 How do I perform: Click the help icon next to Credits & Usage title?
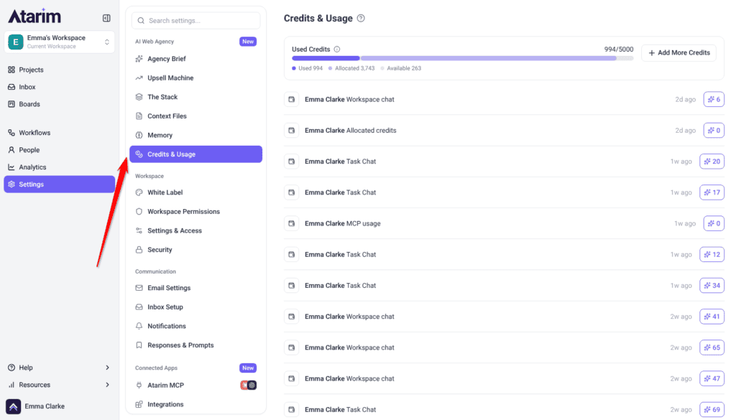pyautogui.click(x=361, y=18)
